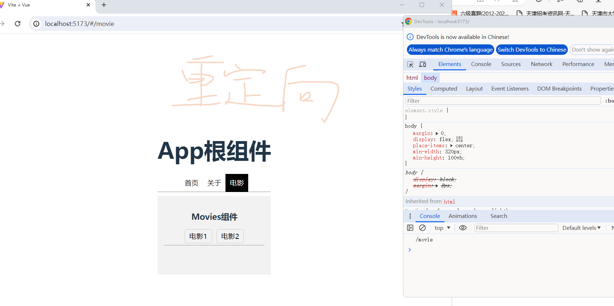The height and width of the screenshot is (306, 614).
Task: Click the Vite favicon in the tab
Action: coord(2,5)
